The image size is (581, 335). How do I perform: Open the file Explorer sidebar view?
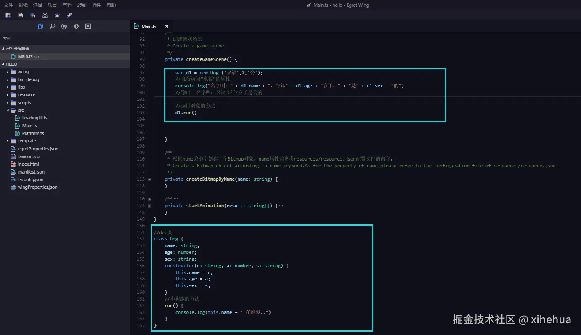pyautogui.click(x=40, y=26)
